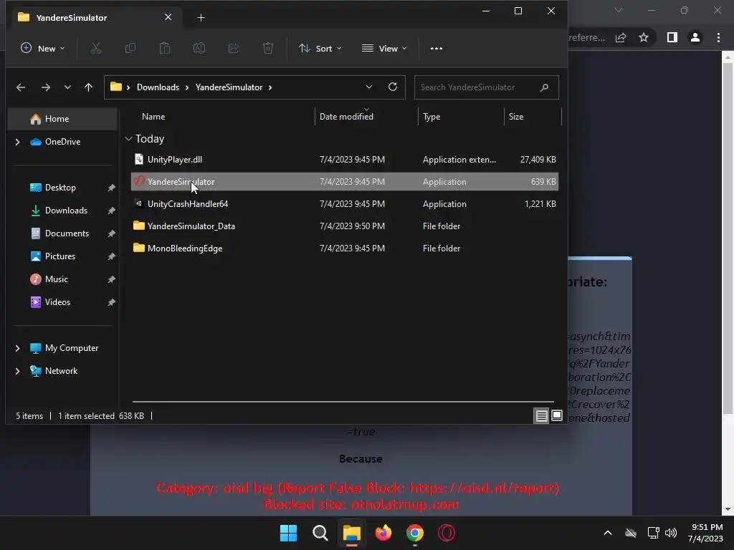Open Music from quick access
The image size is (734, 550).
pos(56,279)
